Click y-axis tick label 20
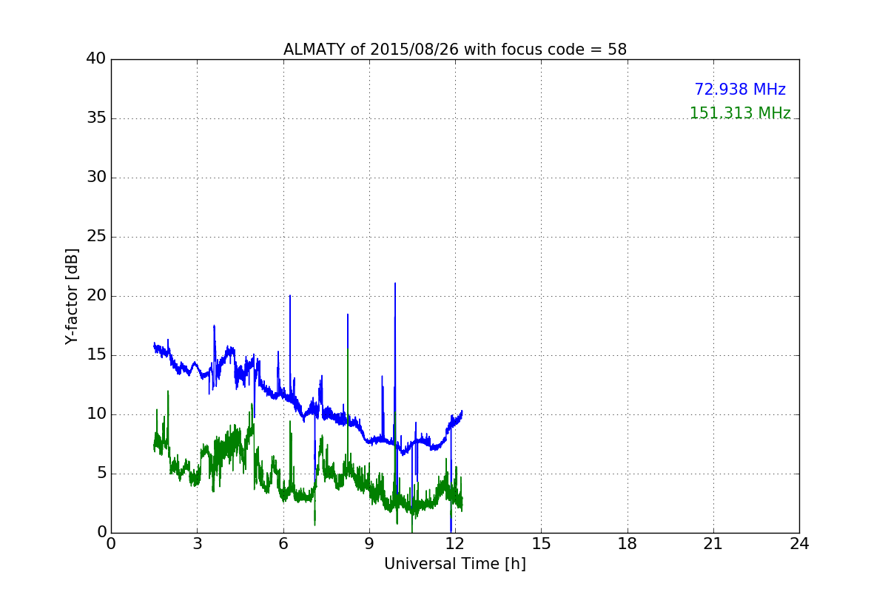The image size is (888, 592). [96, 296]
